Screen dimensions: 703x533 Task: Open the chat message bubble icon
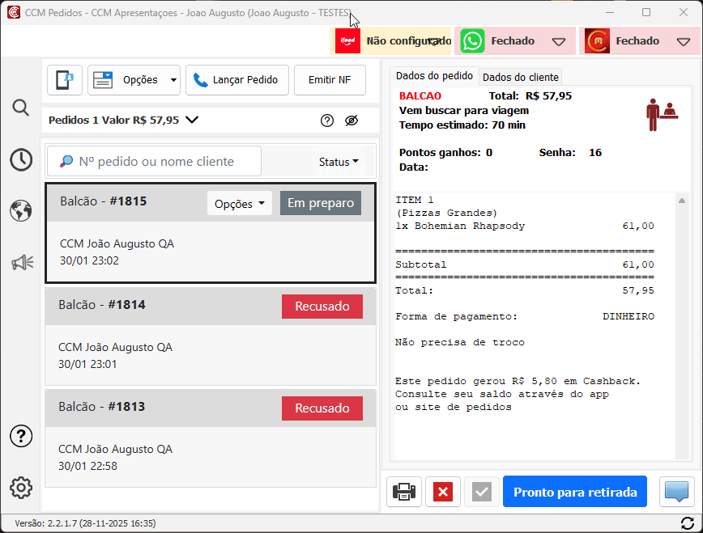pyautogui.click(x=677, y=492)
